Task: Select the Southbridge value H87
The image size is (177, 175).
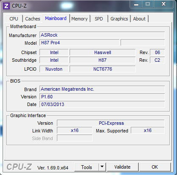Action: pyautogui.click(x=103, y=60)
